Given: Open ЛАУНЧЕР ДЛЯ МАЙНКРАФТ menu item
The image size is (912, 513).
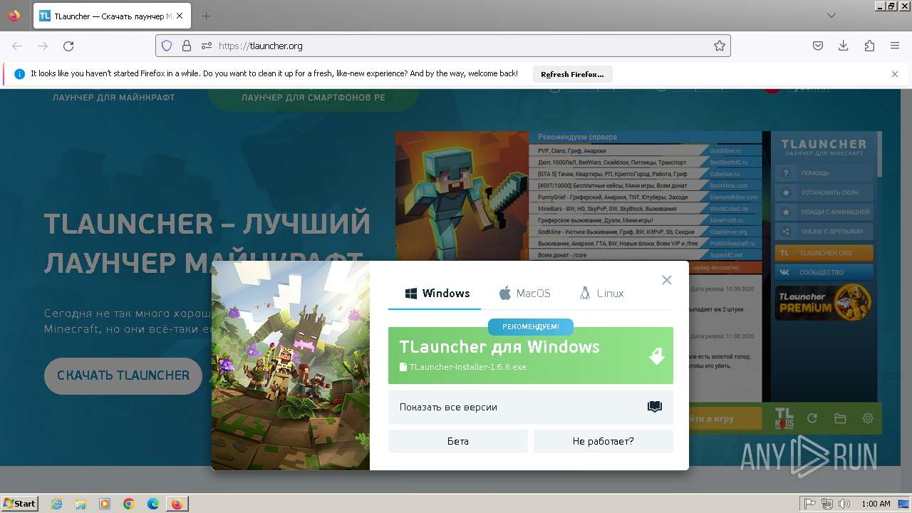Looking at the screenshot, I should pyautogui.click(x=114, y=98).
